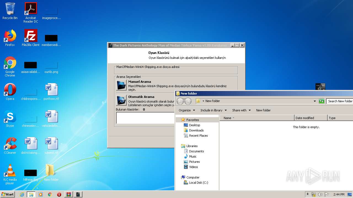
Task: Open the Share with dropdown
Action: pyautogui.click(x=241, y=110)
